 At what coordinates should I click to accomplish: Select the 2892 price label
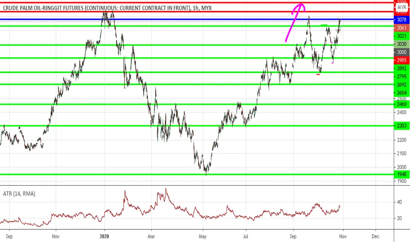pyautogui.click(x=402, y=68)
